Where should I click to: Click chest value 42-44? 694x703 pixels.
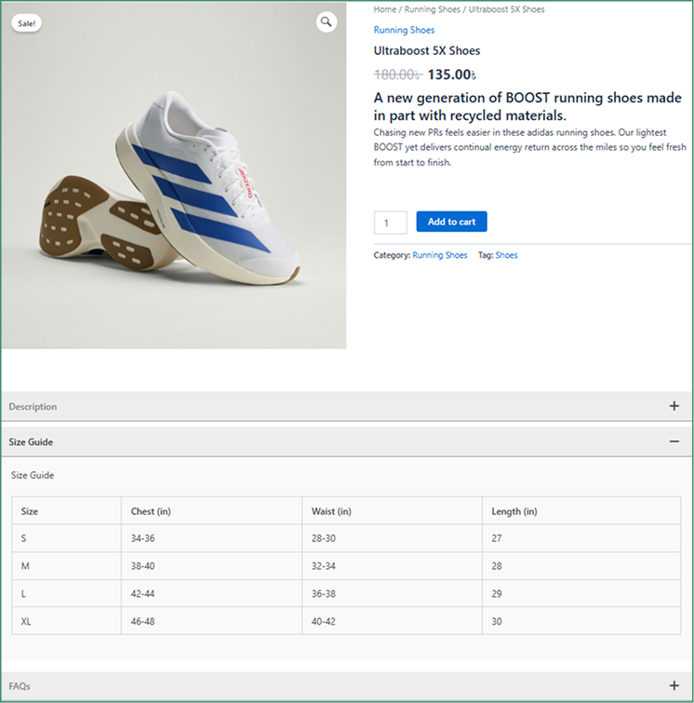142,594
